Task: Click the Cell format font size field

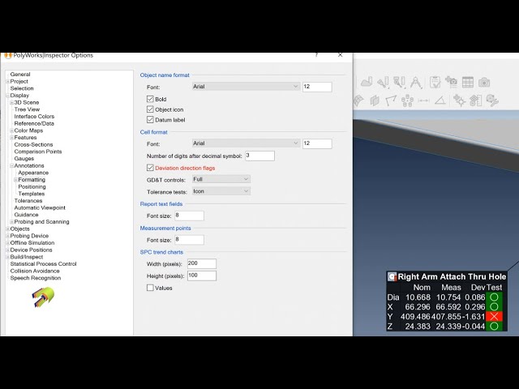Action: [317, 143]
